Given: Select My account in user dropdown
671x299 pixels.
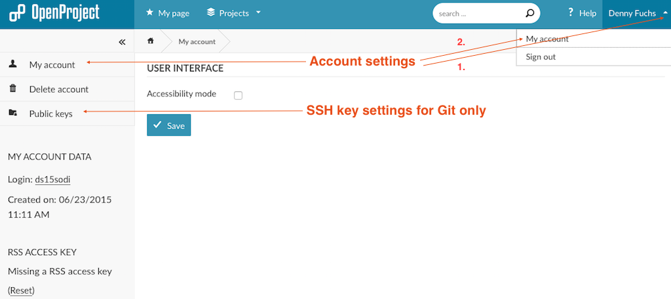Looking at the screenshot, I should click(x=547, y=39).
